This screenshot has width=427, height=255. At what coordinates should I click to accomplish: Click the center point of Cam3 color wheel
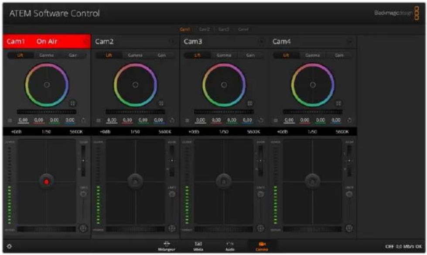pos(224,85)
